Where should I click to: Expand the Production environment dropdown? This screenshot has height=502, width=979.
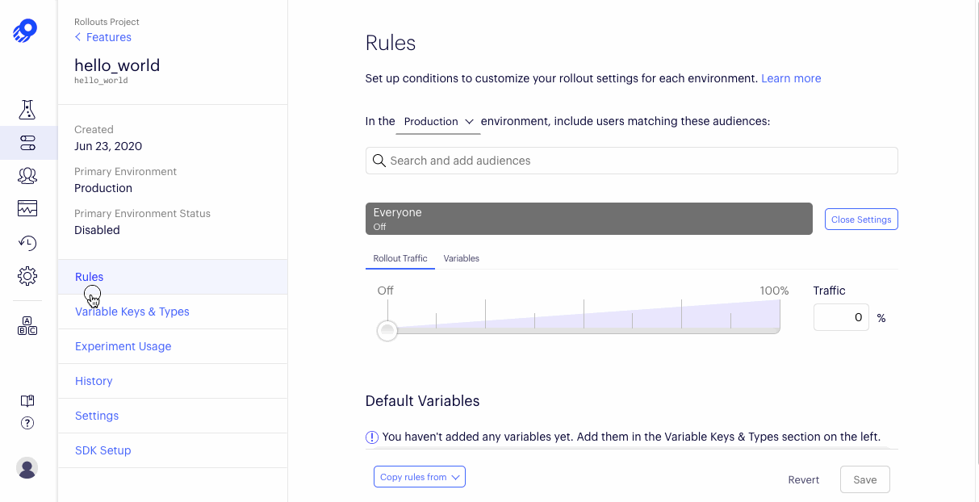tap(438, 122)
